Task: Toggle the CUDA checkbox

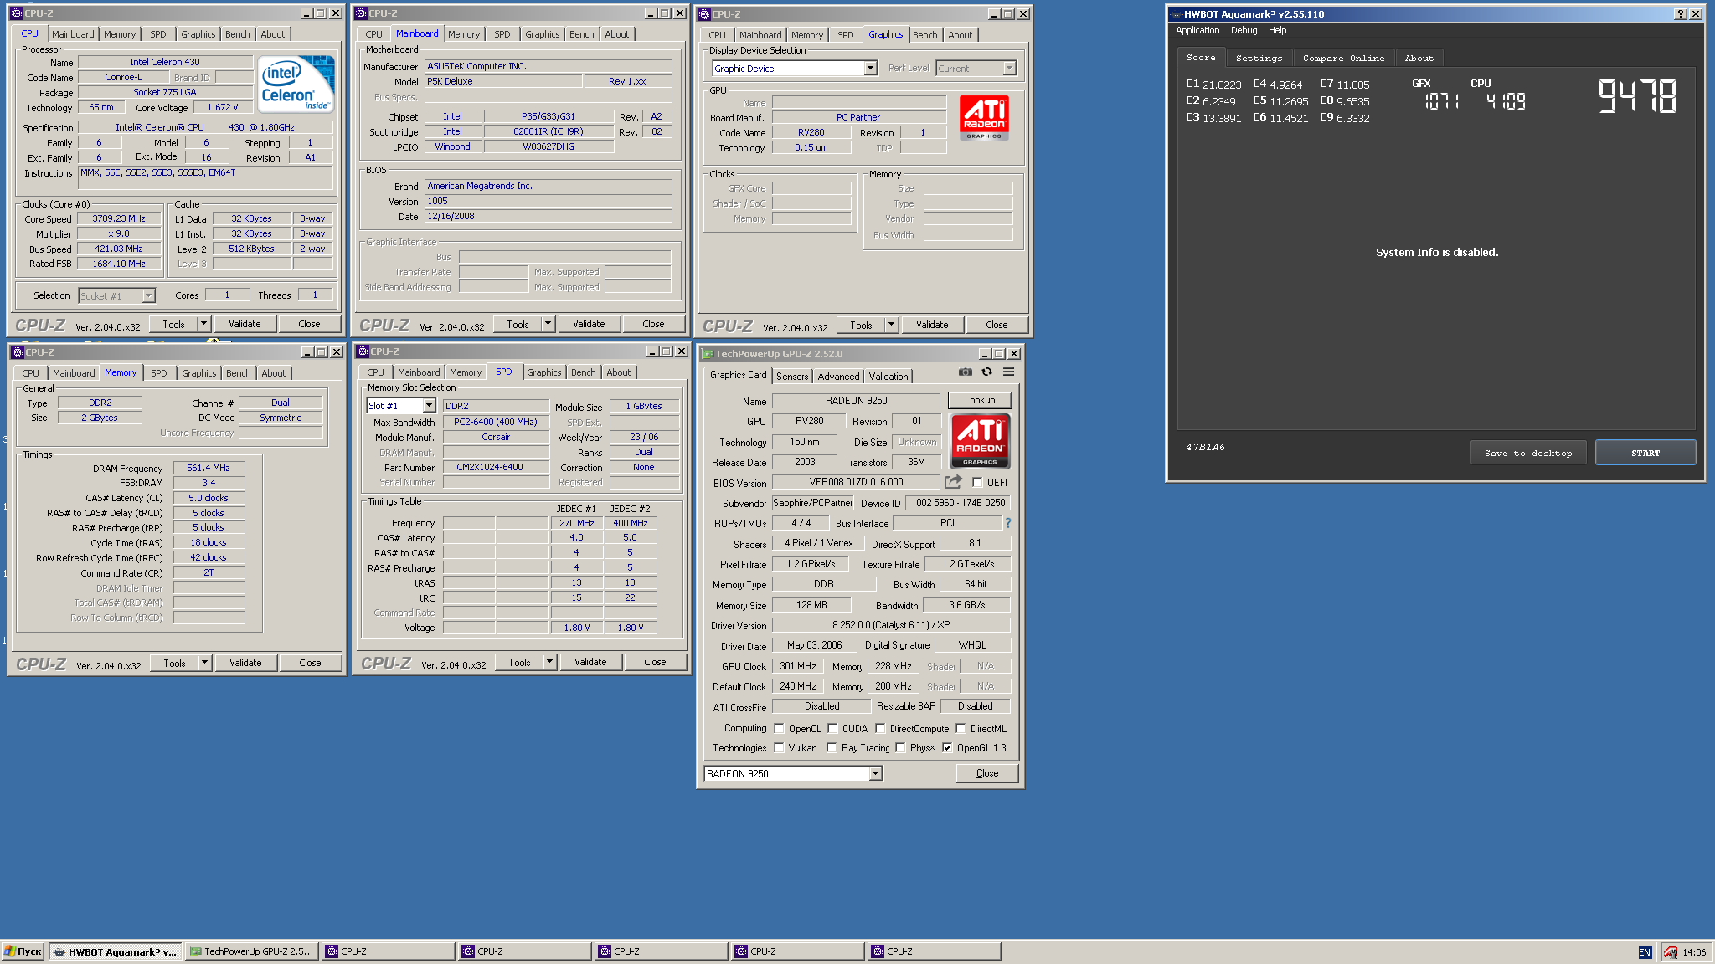Action: (x=833, y=729)
